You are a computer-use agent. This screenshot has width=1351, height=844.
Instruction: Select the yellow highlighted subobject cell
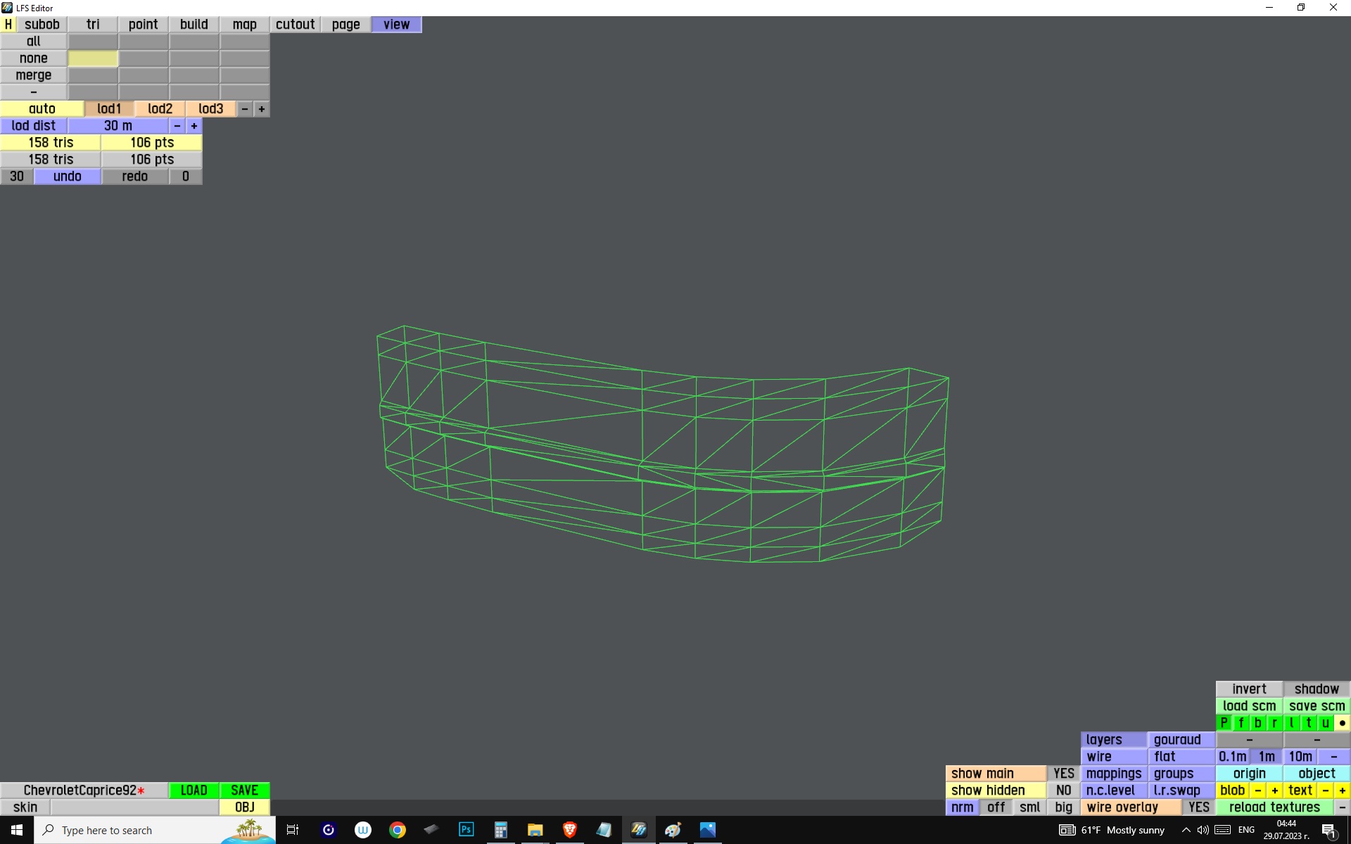pos(93,58)
